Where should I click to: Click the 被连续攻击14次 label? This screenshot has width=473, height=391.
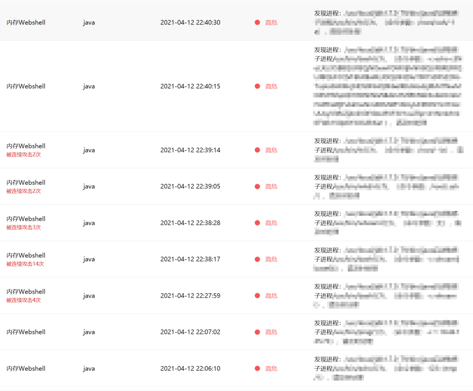[x=25, y=264]
